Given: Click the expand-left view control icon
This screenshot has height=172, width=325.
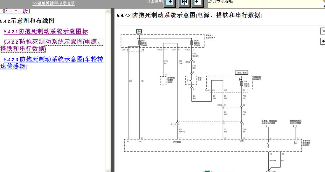Looking at the screenshot, I should tap(198, 3).
